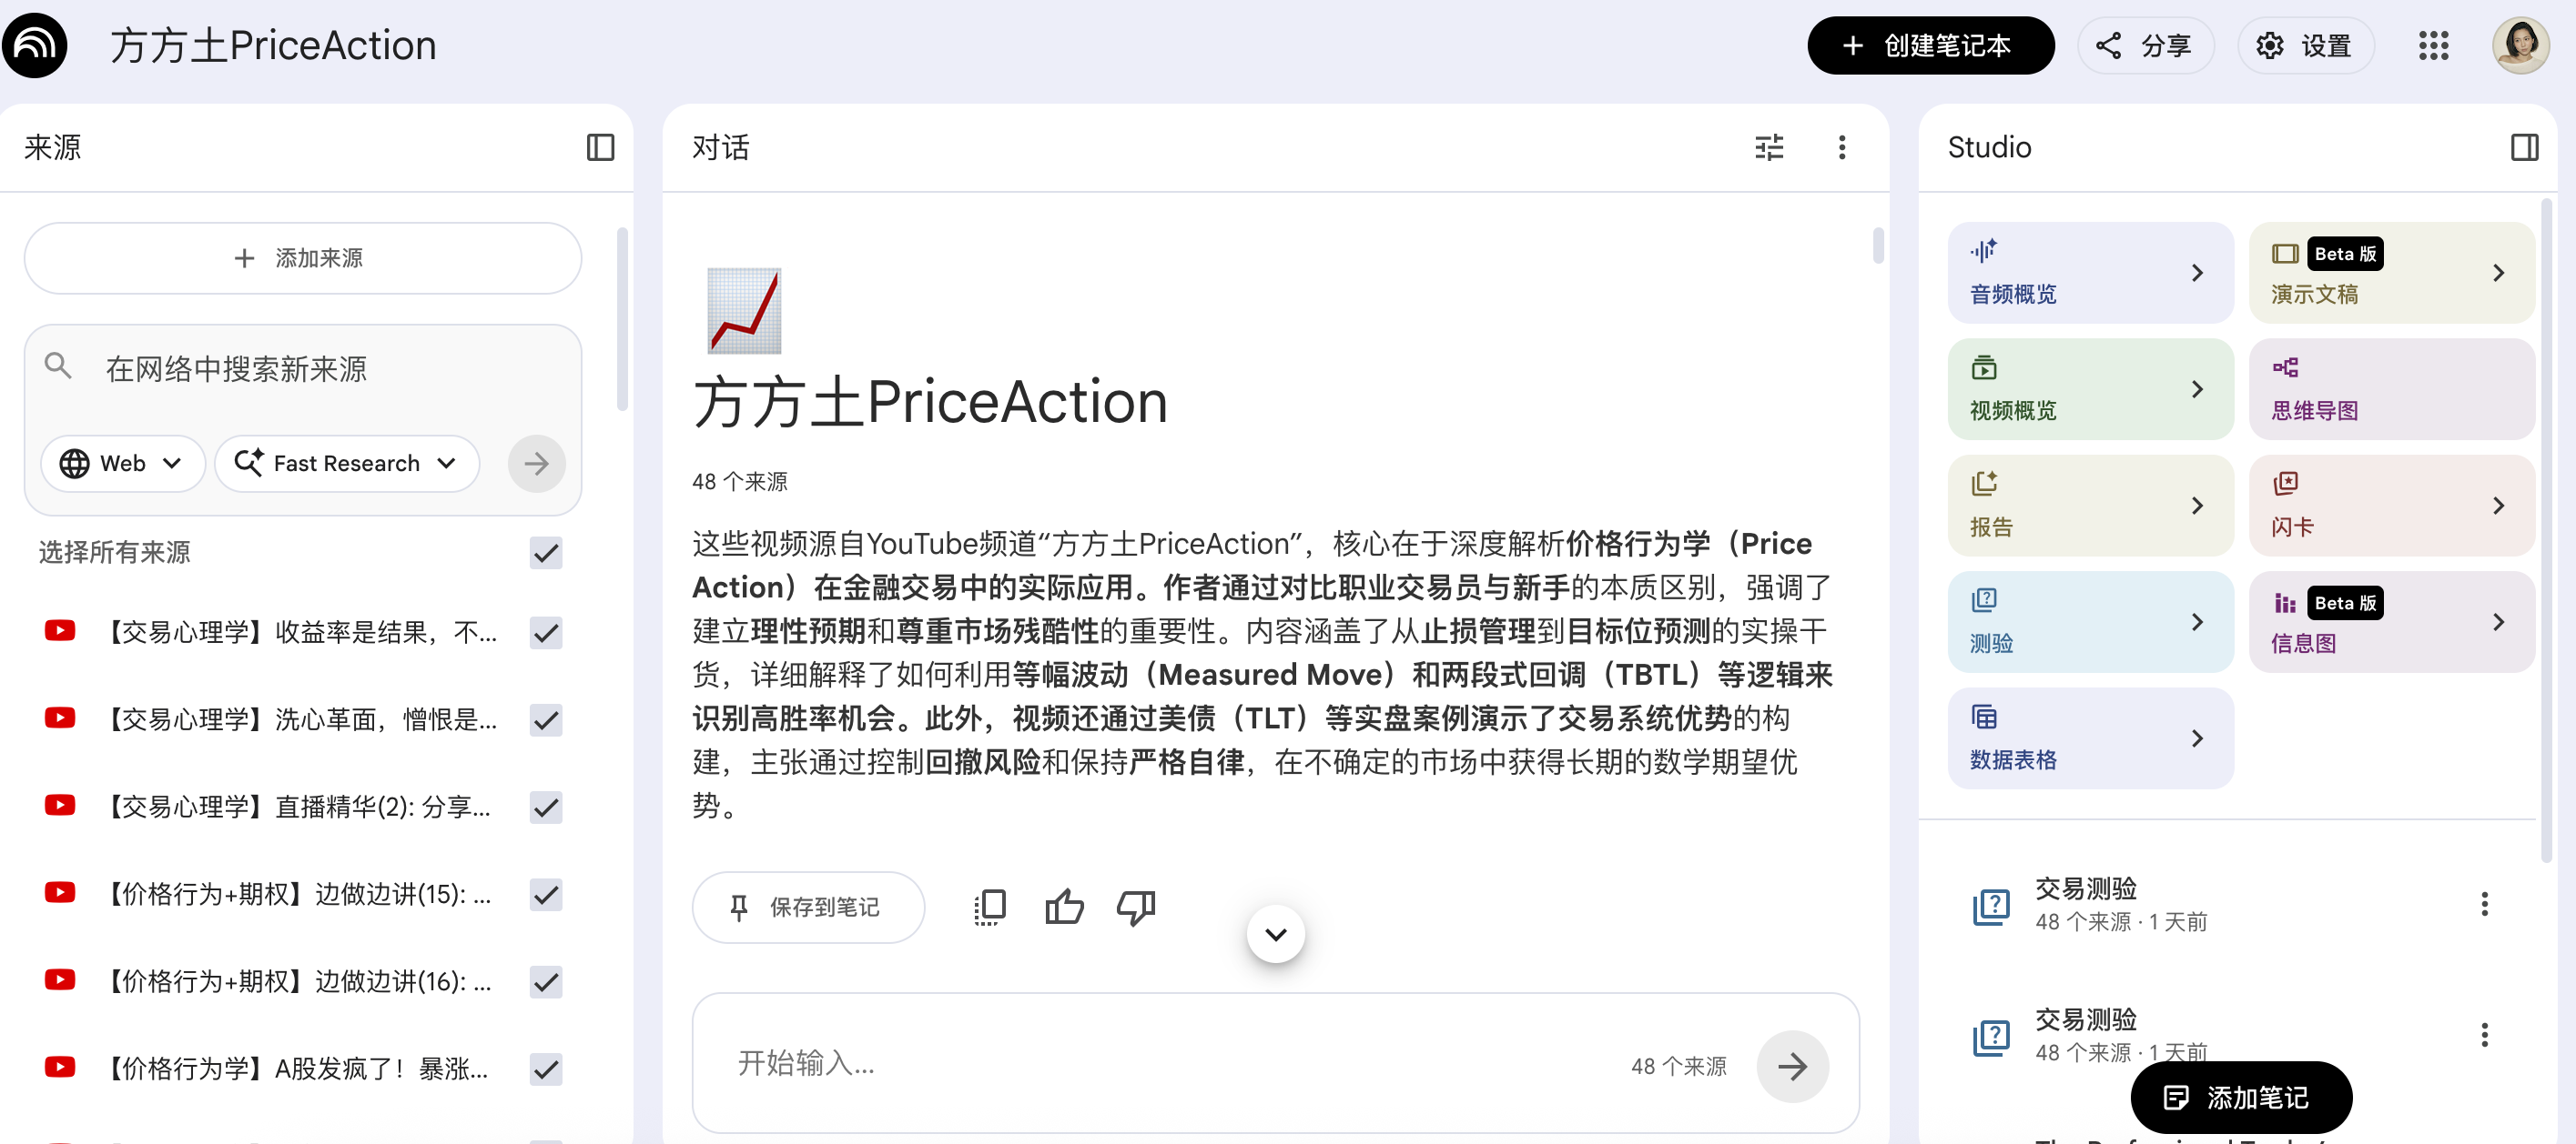Viewport: 2576px width, 1144px height.
Task: Expand the Fast Research mode dropdown
Action: pyautogui.click(x=346, y=464)
